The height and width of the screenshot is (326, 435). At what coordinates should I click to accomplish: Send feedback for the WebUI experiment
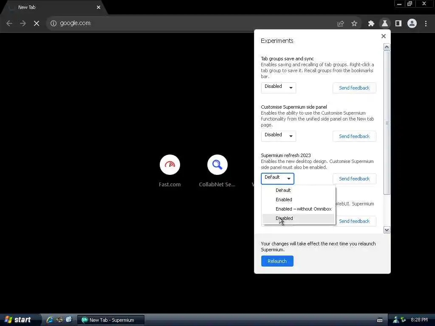coord(354,221)
